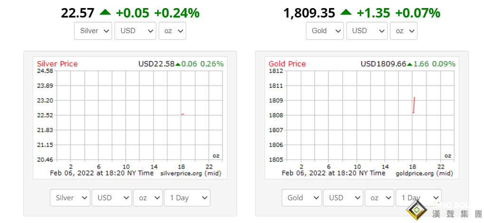Screen dimensions: 484x223
Task: Click small green triangle in Gold Price chart header
Action: (409, 64)
